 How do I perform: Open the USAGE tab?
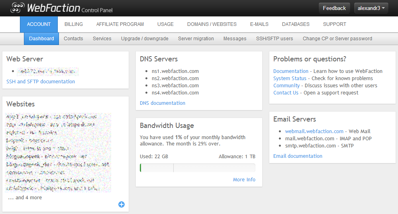(x=165, y=24)
